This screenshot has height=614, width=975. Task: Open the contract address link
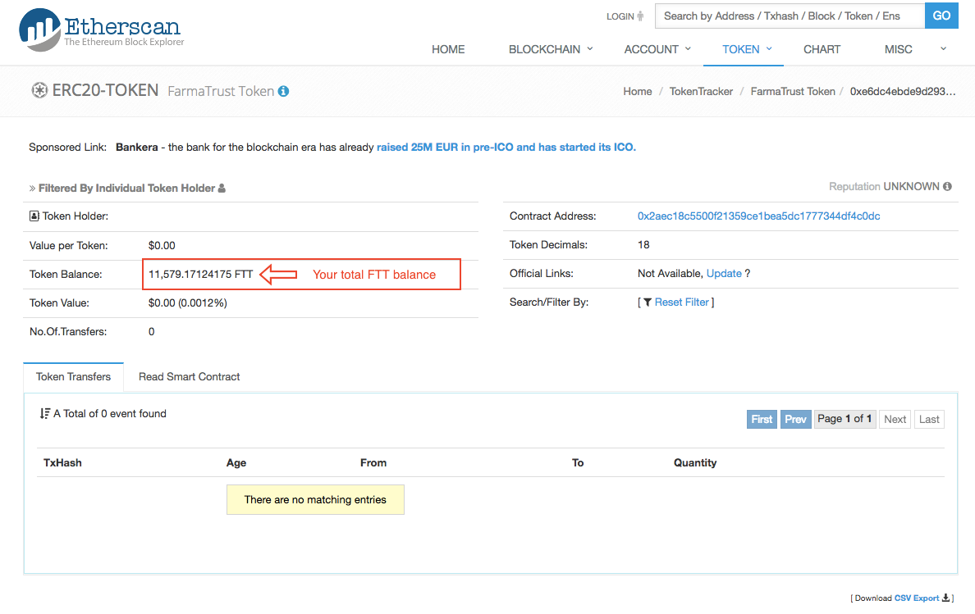(758, 216)
